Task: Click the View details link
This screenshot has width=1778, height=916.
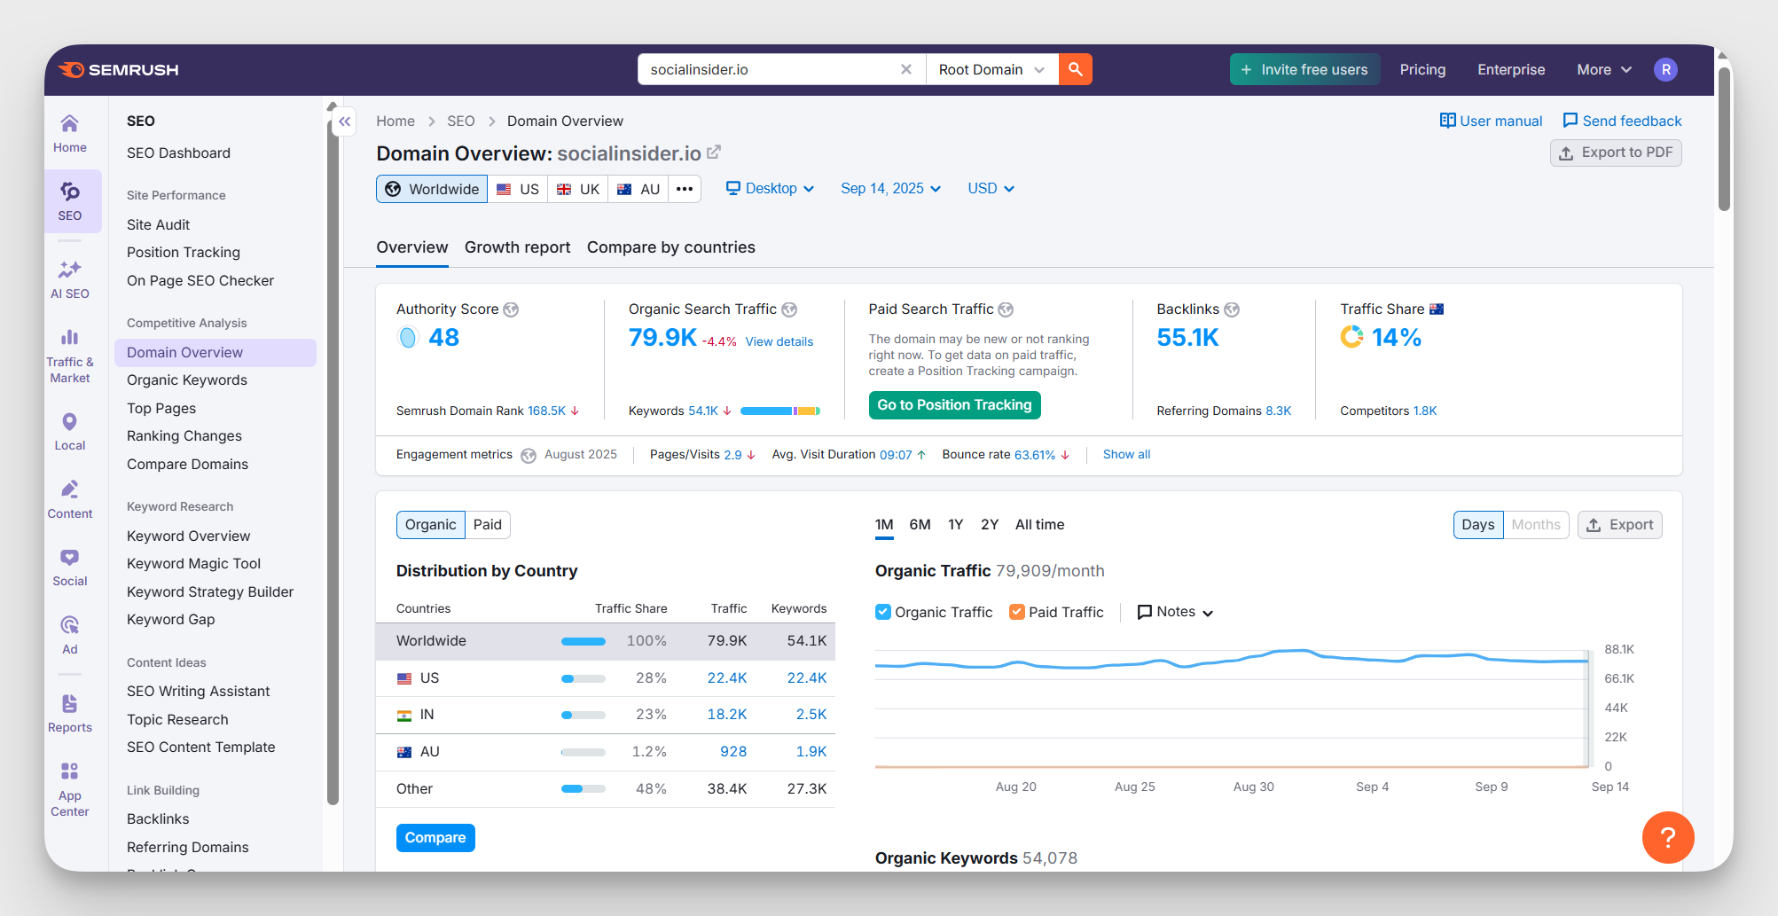Action: point(779,341)
